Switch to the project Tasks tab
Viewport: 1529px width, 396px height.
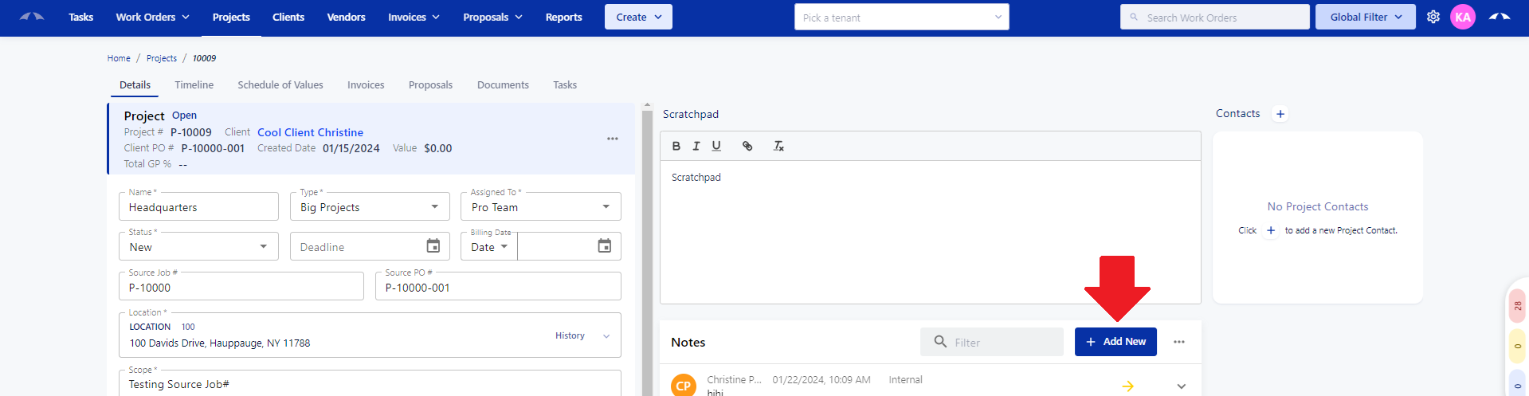(565, 84)
